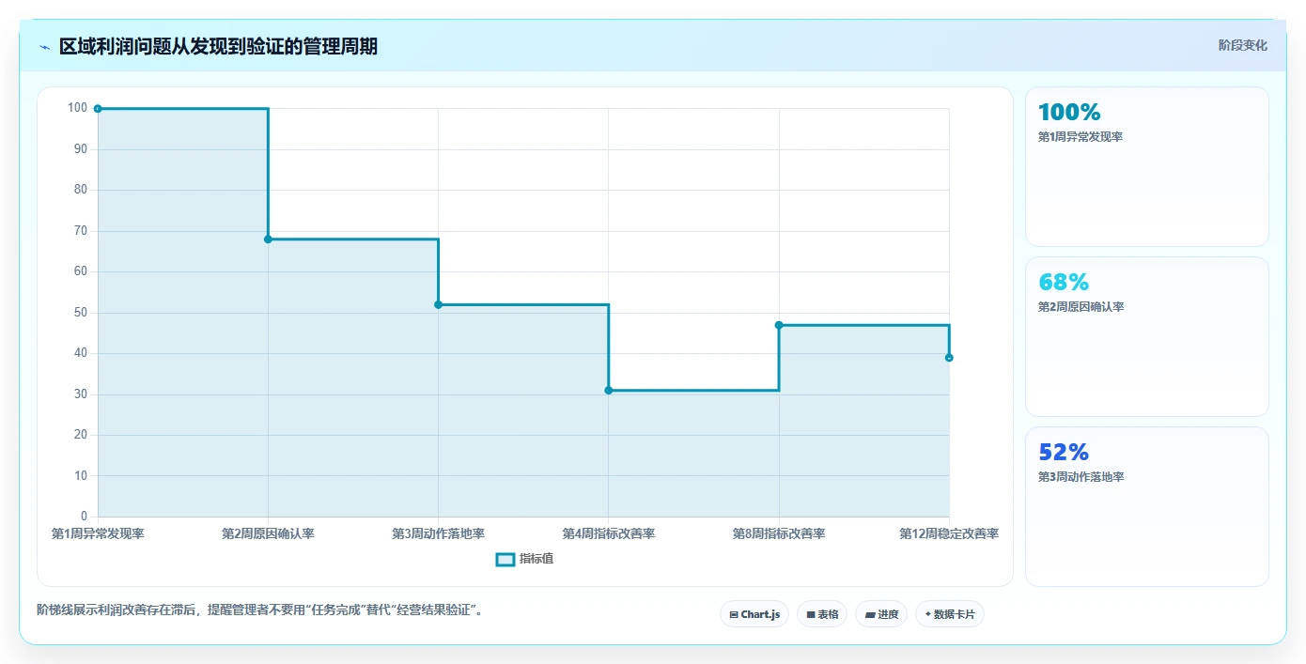Click y-axis tick label 50
Viewport: 1306px width, 664px height.
click(x=81, y=313)
